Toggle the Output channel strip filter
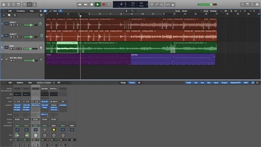The width and height of the screenshot is (261, 147). pyautogui.click(x=224, y=82)
